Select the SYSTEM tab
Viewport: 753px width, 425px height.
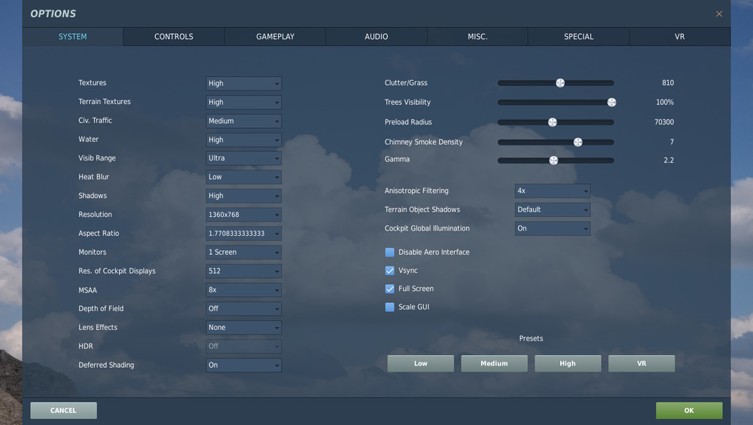tap(72, 36)
